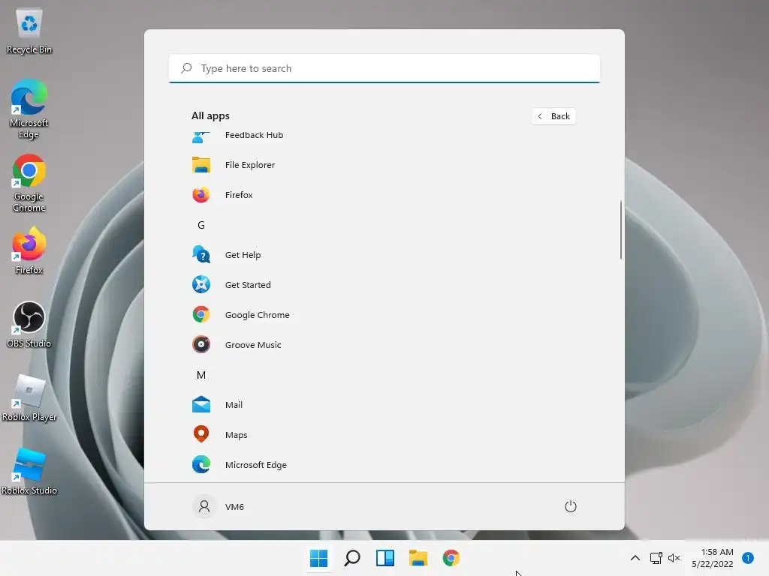This screenshot has height=576, width=769.
Task: Select the Recycle Bin desktop icon
Action: click(29, 31)
